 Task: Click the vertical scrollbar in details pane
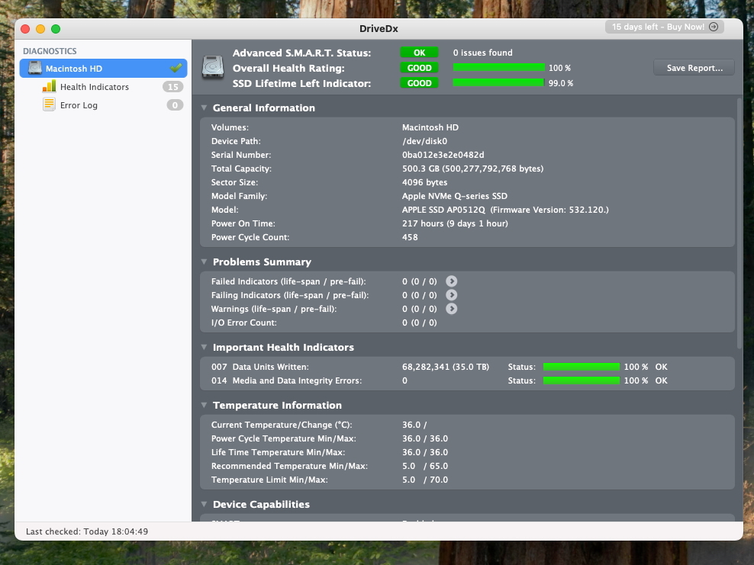point(739,223)
